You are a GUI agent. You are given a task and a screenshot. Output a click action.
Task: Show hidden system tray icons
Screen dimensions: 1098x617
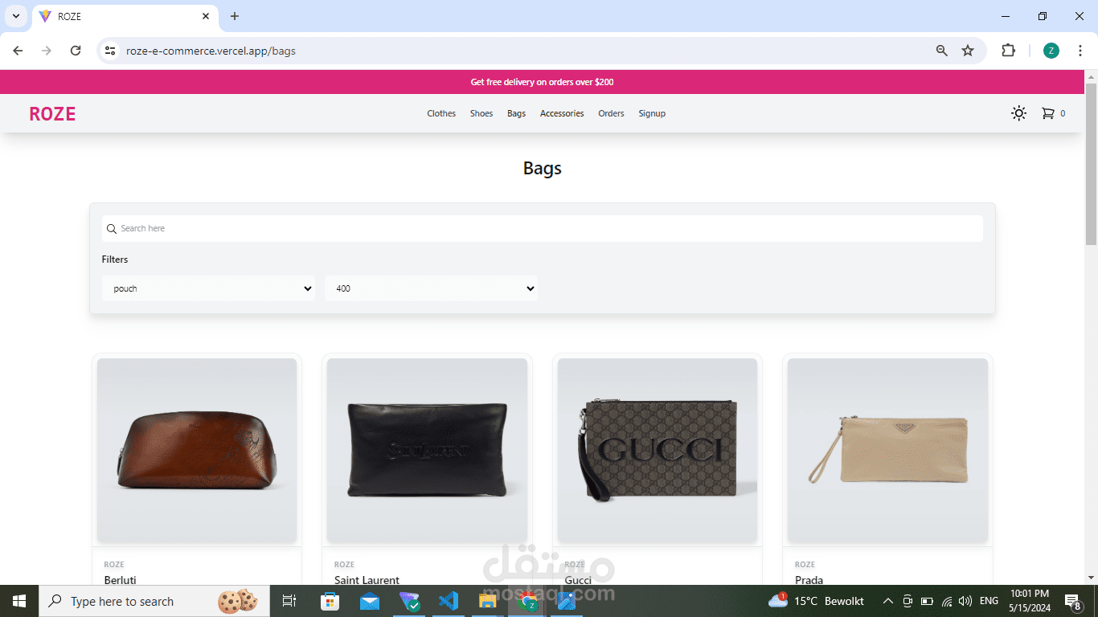point(888,601)
